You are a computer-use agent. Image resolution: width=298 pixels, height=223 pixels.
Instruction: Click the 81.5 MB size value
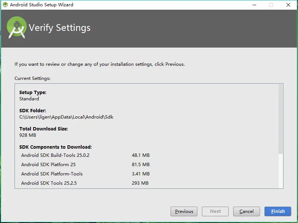point(141,164)
